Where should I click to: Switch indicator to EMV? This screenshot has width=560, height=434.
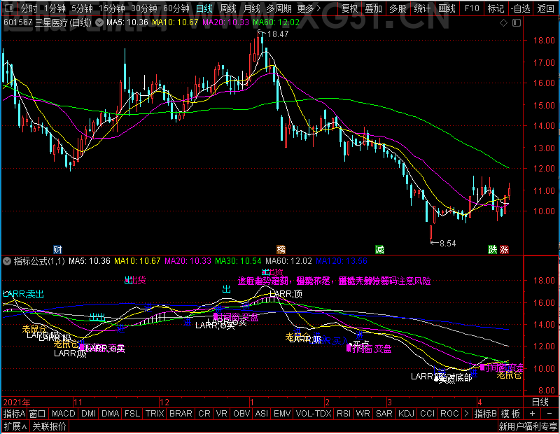282,414
